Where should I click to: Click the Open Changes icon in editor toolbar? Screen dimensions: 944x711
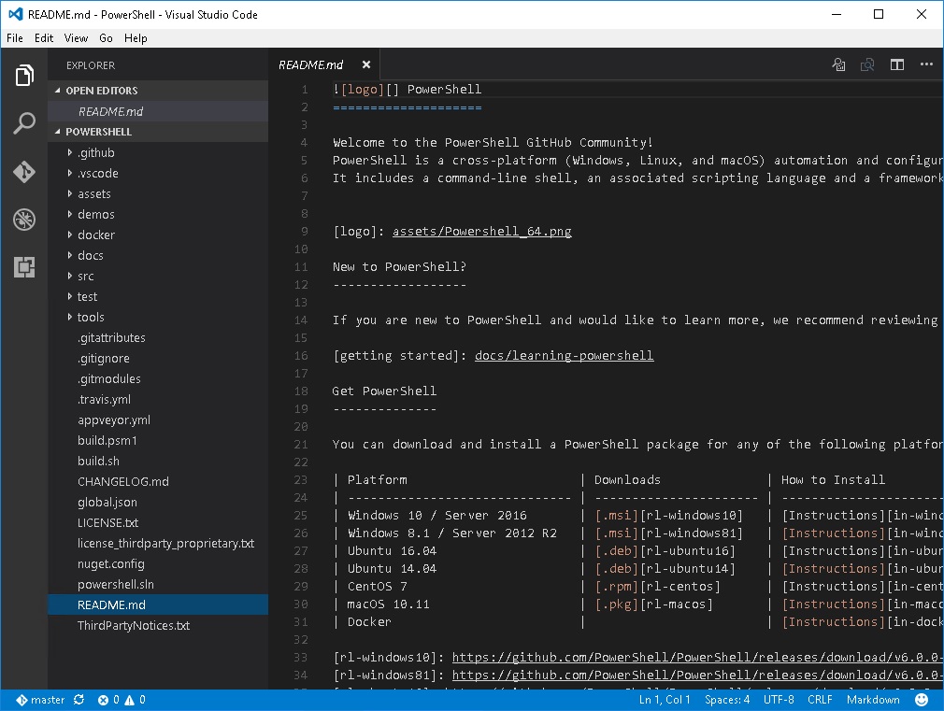(x=867, y=64)
